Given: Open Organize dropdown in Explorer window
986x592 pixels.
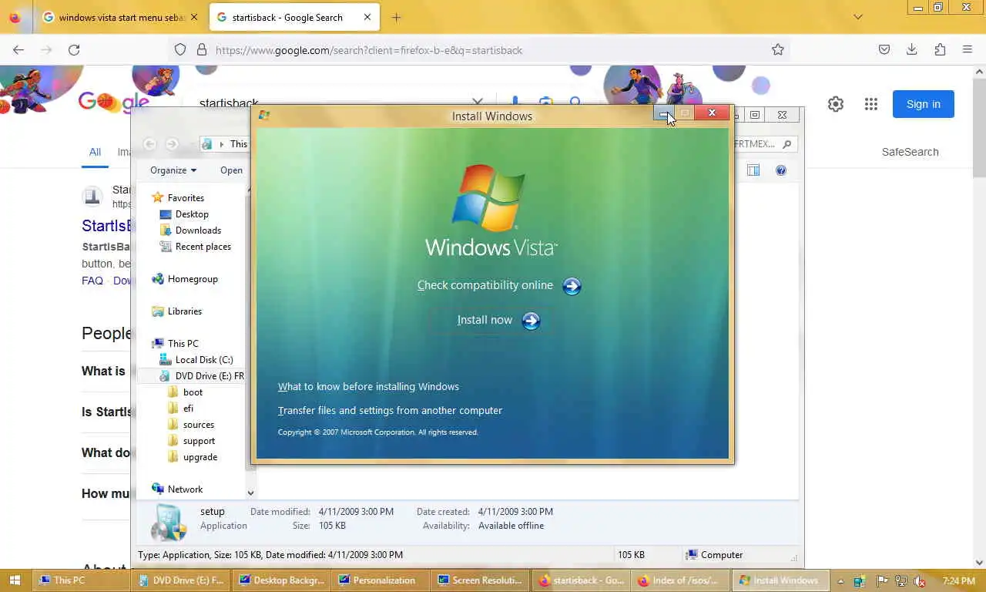Looking at the screenshot, I should click(x=173, y=170).
